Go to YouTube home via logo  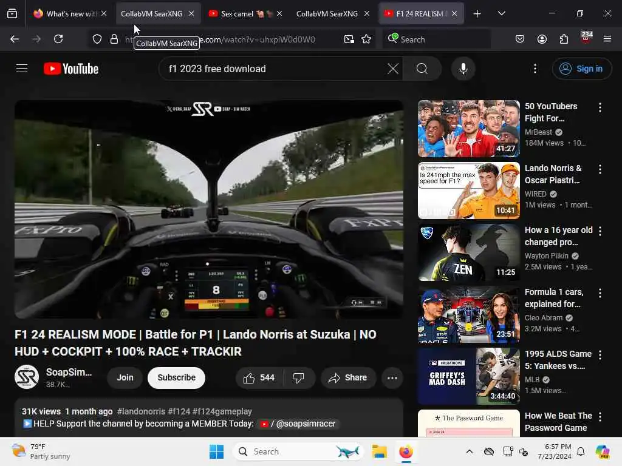(x=71, y=69)
